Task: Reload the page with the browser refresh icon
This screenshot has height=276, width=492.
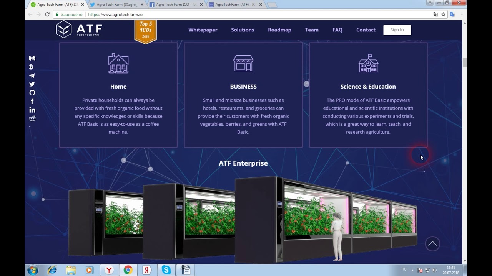Action: (x=47, y=14)
